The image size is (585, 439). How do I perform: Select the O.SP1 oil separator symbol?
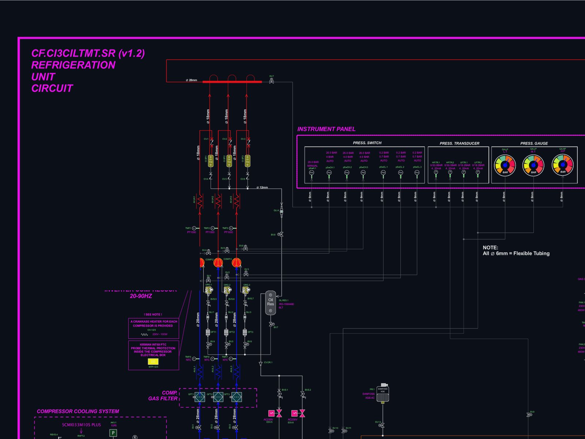click(x=211, y=161)
